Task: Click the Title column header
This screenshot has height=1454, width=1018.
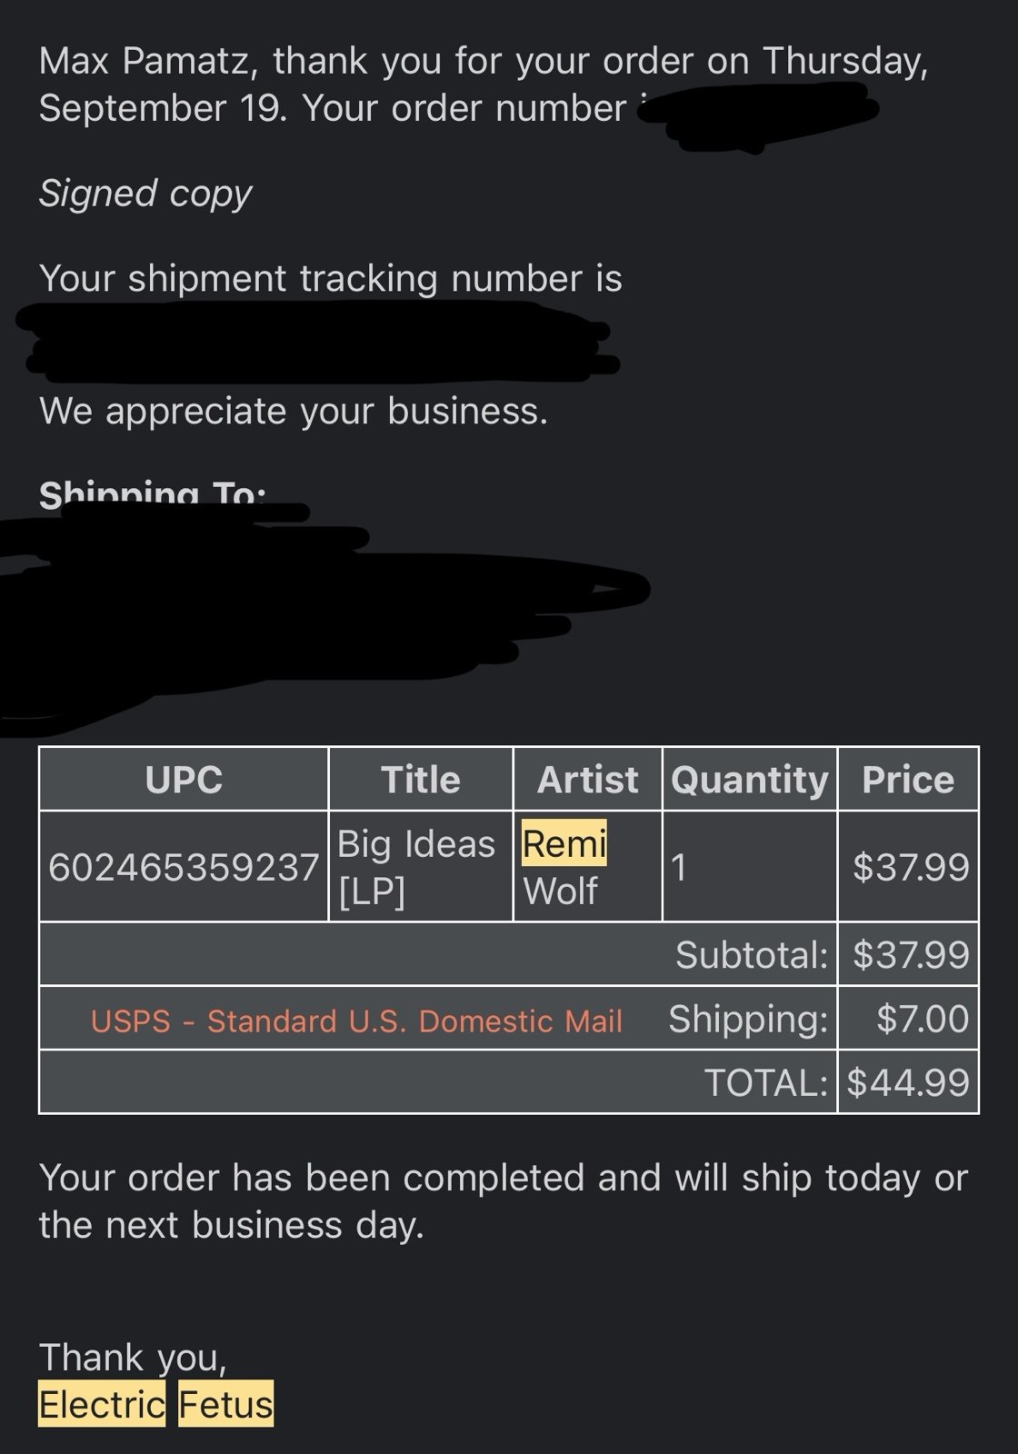Action: (x=421, y=780)
